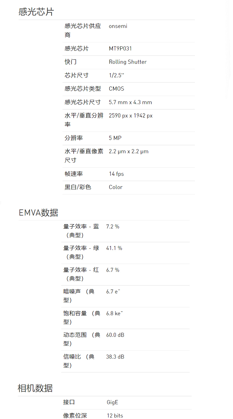233x419 pixels.
Task: Click the 60.0 dB dynamic range value
Action: 115,335
